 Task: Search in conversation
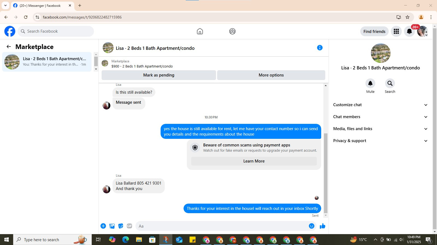[390, 83]
